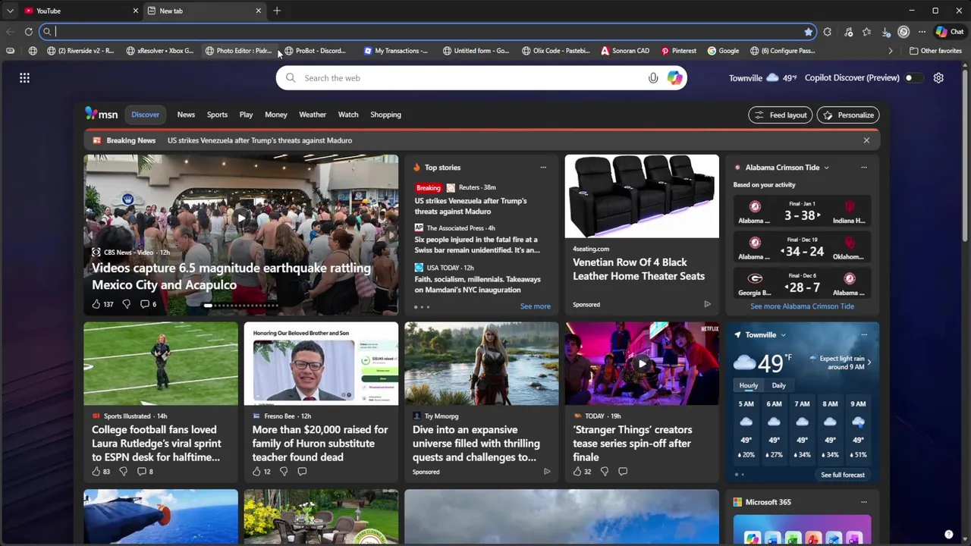Toggle the Copilot Discover Preview switch

pyautogui.click(x=913, y=78)
